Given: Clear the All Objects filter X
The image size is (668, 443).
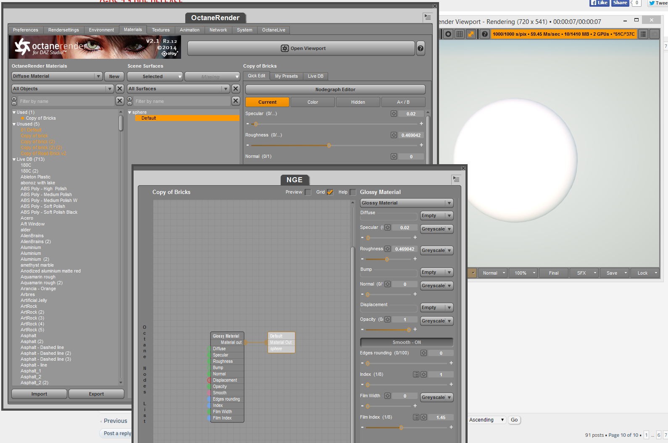Looking at the screenshot, I should (120, 89).
